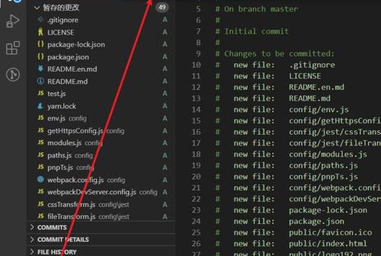Select yarn.lock in staged changes
The width and height of the screenshot is (381, 256).
101,106
